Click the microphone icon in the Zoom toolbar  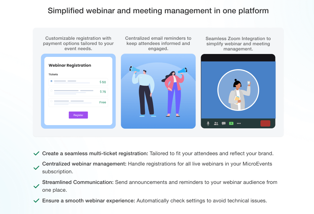click(x=208, y=123)
